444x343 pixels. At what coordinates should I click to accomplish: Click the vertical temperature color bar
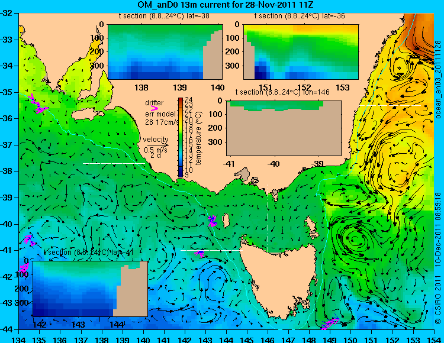click(181, 138)
